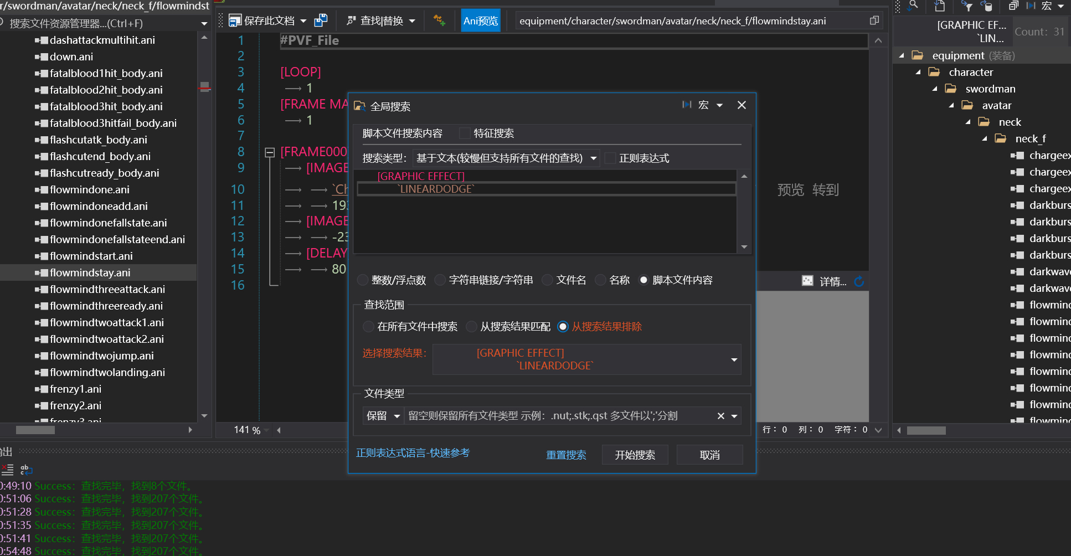Click the 141% zoom level control

click(x=248, y=429)
